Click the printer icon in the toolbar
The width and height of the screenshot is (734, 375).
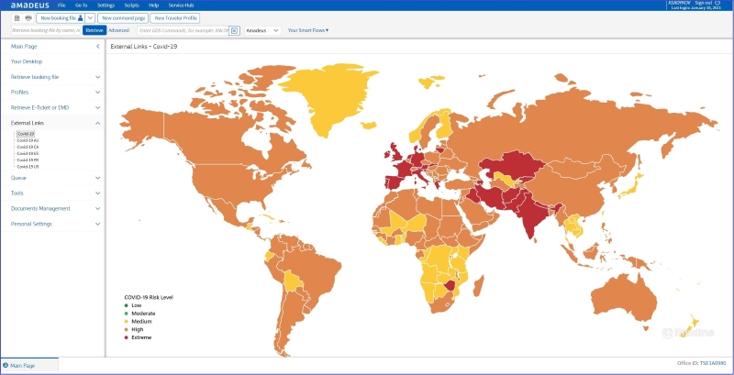pos(28,18)
